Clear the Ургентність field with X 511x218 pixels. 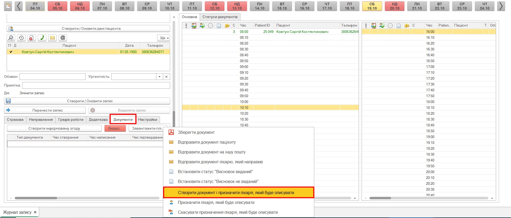[x=166, y=77]
